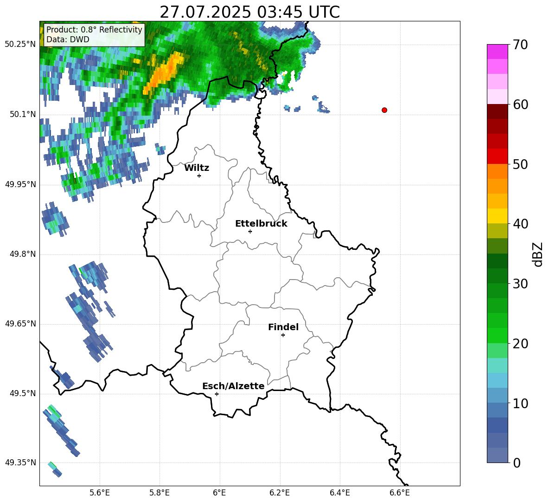Click the Ettelbruck city label
This screenshot has width=549, height=502.
(261, 224)
